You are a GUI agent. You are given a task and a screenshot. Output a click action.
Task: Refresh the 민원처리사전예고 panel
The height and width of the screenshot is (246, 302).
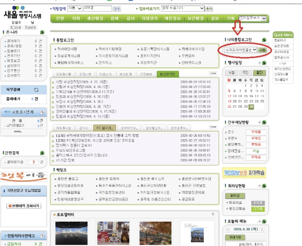pyautogui.click(x=42, y=235)
